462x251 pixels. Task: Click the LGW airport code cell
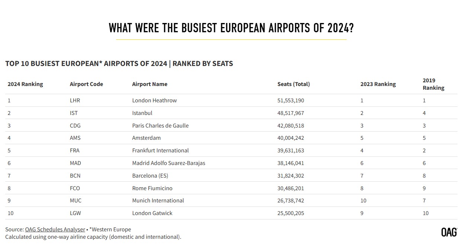75,213
